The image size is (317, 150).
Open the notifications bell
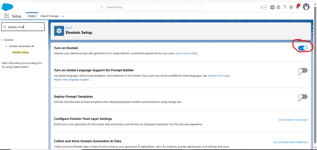coord(297,7)
